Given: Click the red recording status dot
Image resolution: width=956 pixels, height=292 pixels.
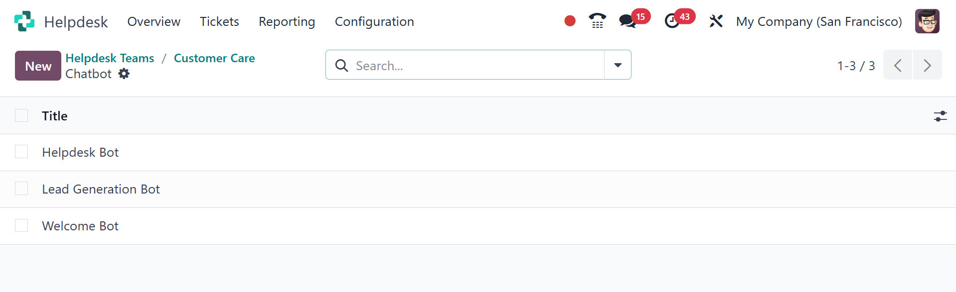Looking at the screenshot, I should click(570, 21).
